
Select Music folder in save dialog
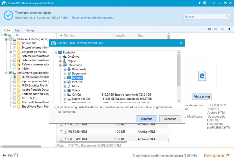(76, 86)
